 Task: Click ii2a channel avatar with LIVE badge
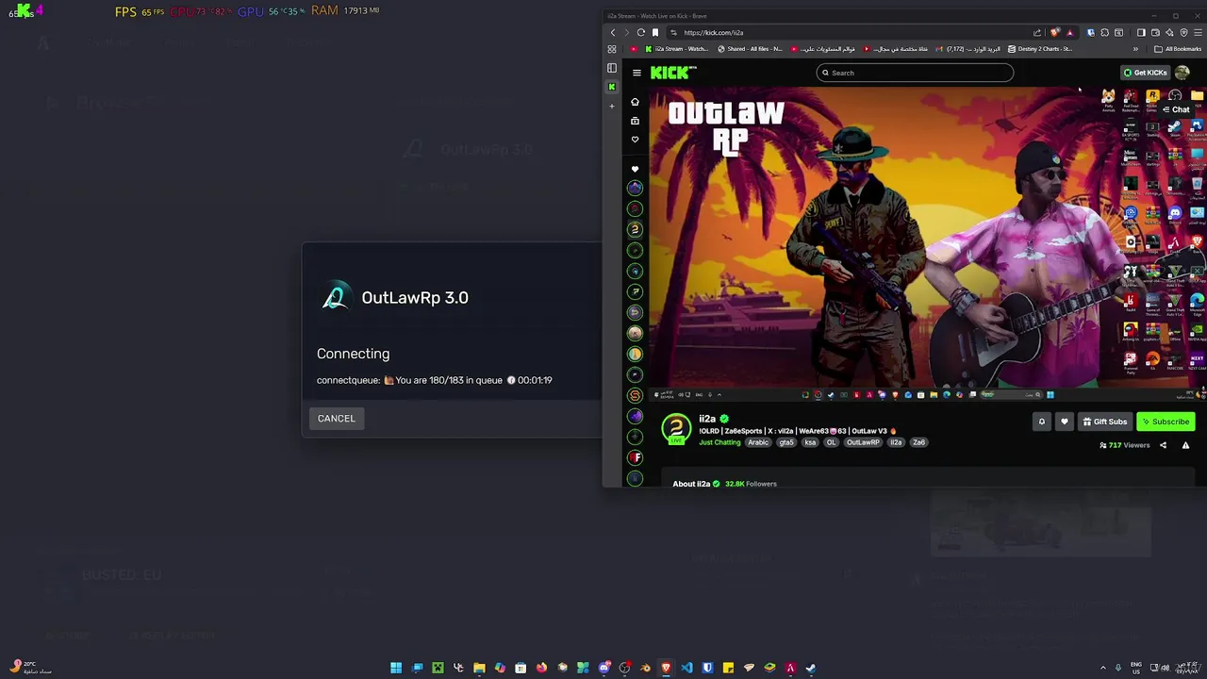pos(675,429)
